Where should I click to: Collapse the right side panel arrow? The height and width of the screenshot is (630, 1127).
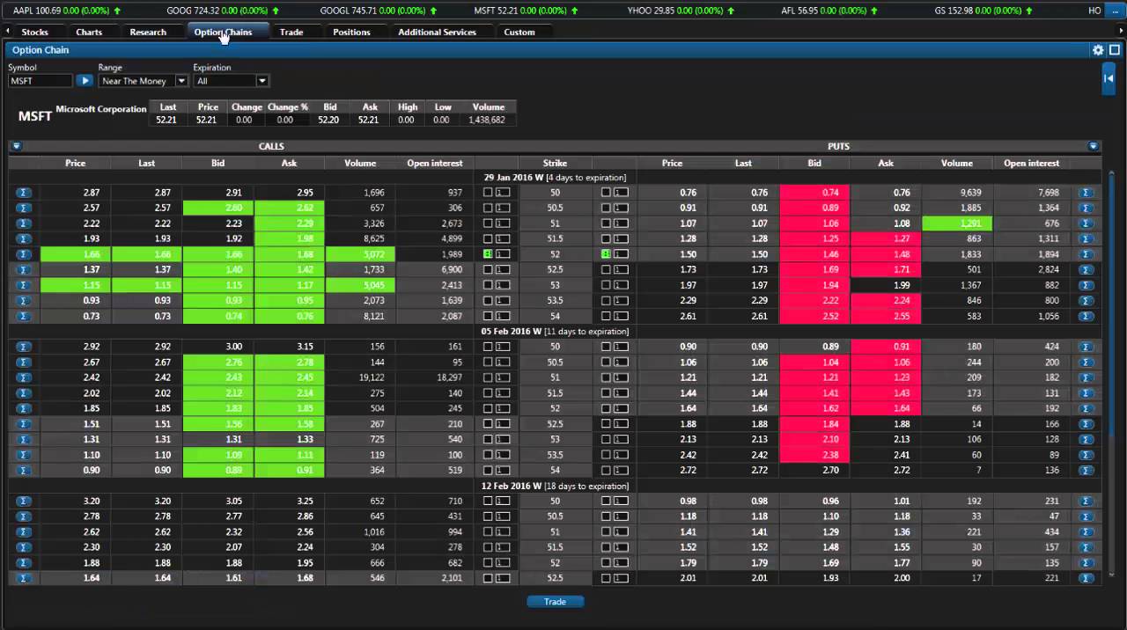point(1109,79)
